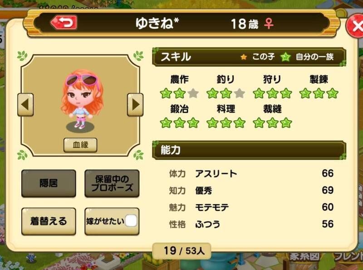Click the third green star under 製錬

tap(333, 93)
